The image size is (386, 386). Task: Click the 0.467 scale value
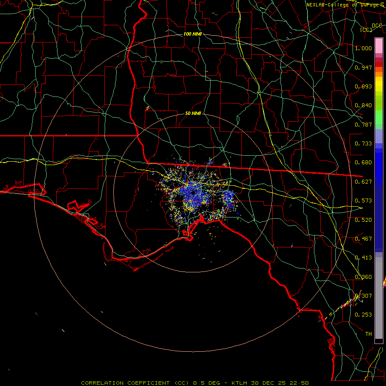(363, 239)
